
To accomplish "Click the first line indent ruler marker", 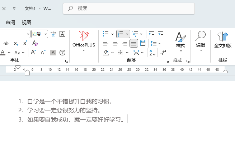I will click(18, 67).
